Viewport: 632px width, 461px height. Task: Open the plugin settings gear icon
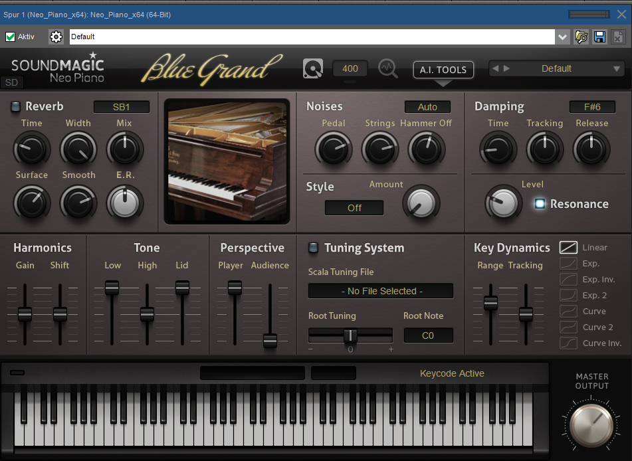click(x=56, y=37)
